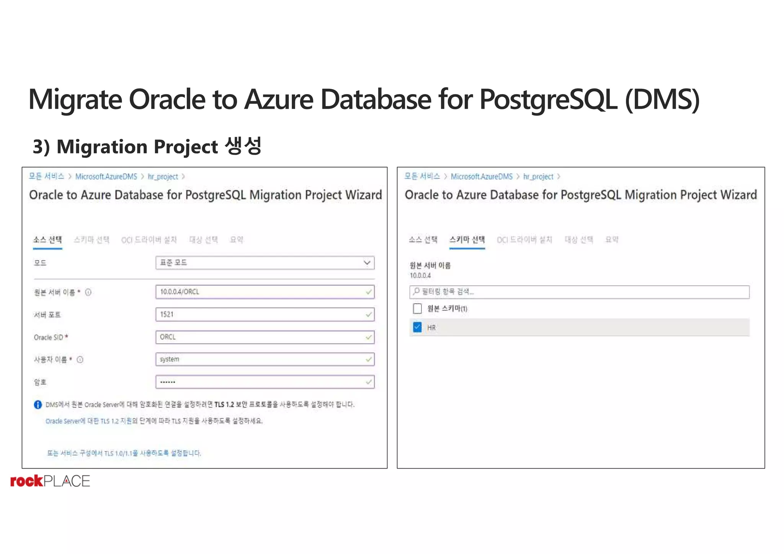Select 요약 tab in right wizard
784x554 pixels.
click(x=612, y=240)
